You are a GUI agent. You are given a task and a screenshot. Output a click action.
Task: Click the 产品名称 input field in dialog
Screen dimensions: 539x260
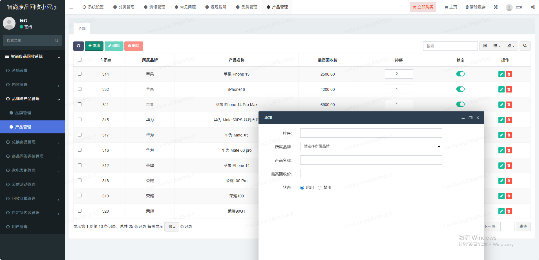pos(371,160)
